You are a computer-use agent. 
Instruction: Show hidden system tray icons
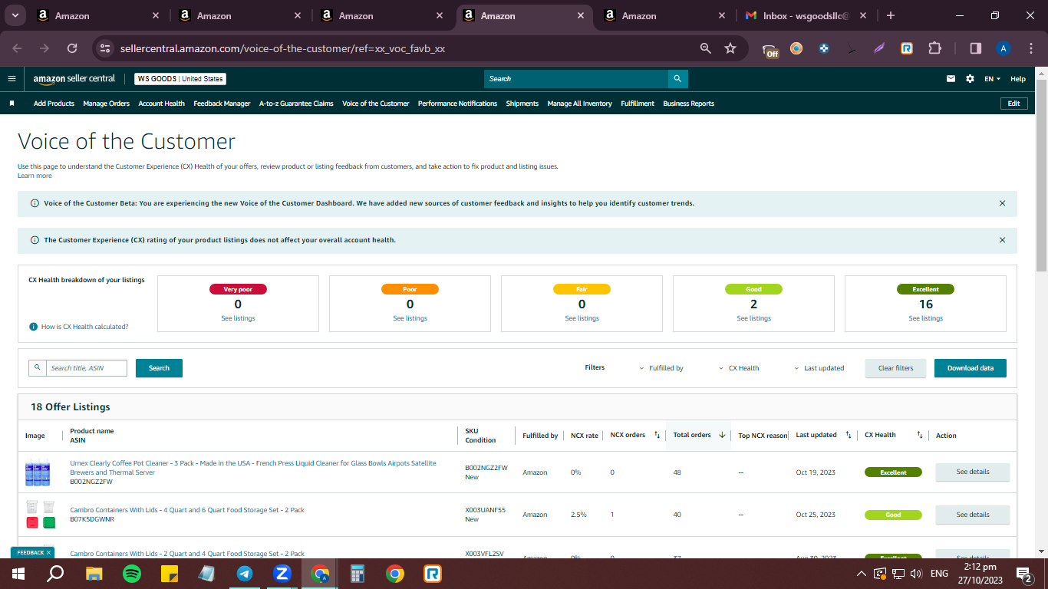coord(862,574)
